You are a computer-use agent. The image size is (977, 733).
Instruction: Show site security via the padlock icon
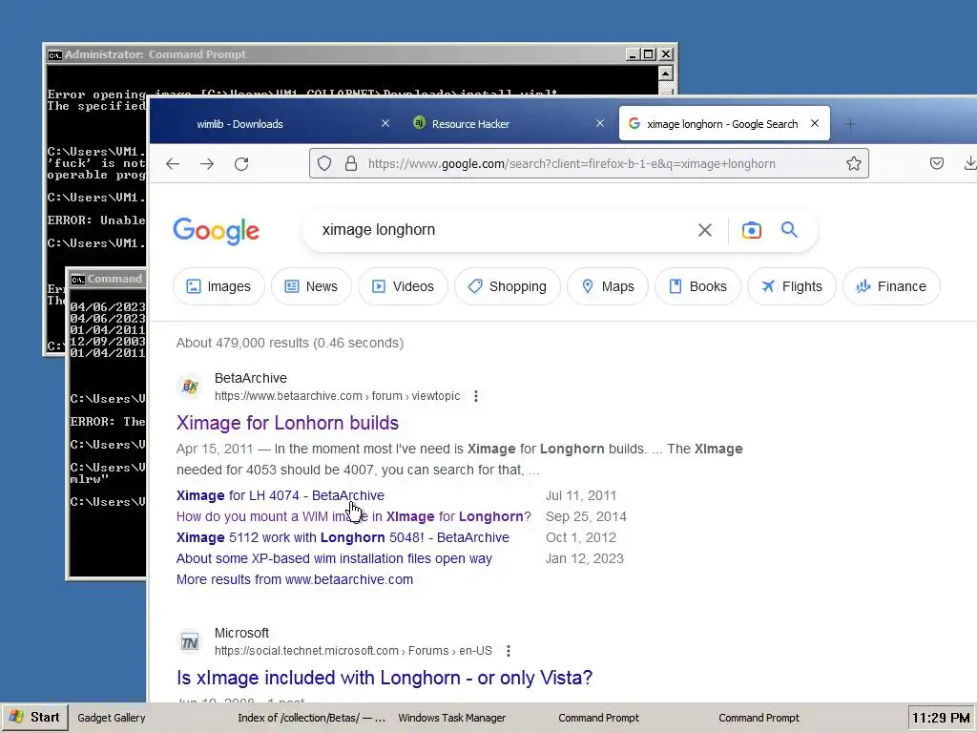(351, 163)
